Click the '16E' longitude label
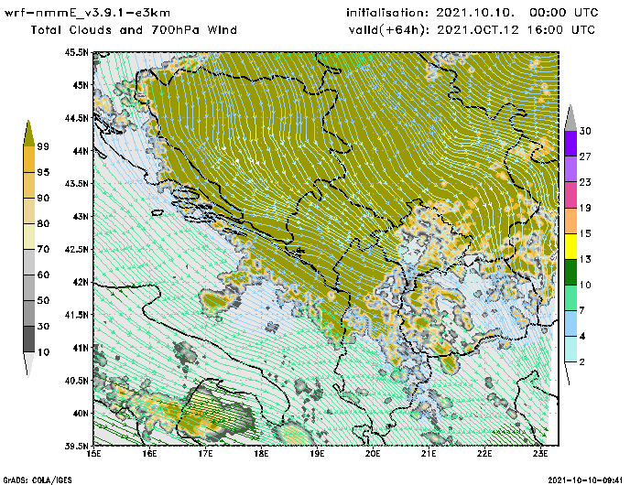Image resolution: width=641 pixels, height=485 pixels. pos(149,454)
